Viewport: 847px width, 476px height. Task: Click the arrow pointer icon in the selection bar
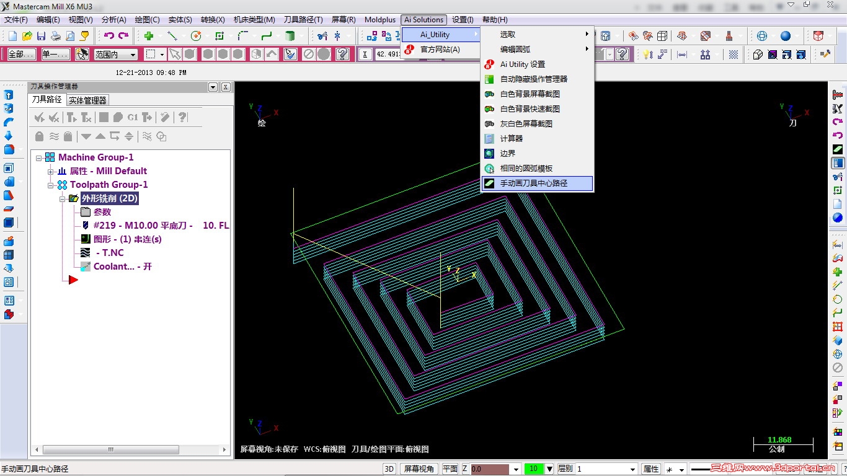tap(175, 55)
